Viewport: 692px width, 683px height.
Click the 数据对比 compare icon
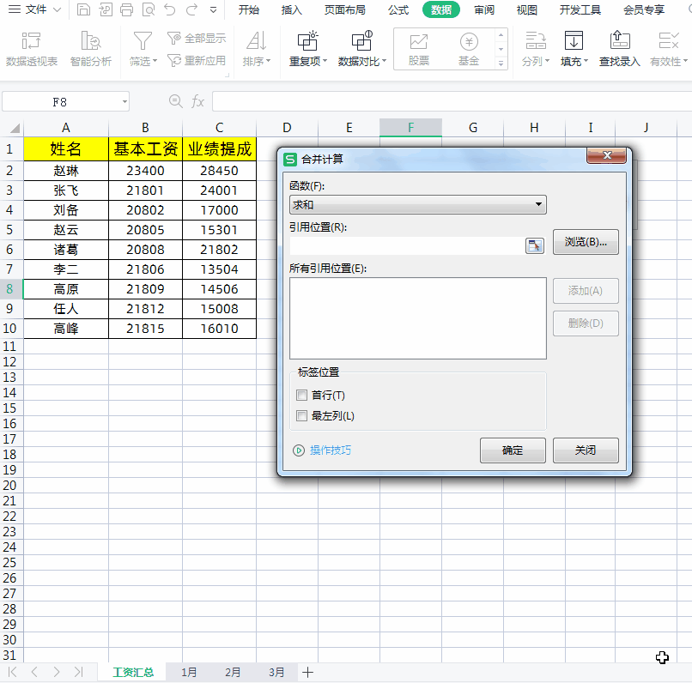pyautogui.click(x=362, y=41)
